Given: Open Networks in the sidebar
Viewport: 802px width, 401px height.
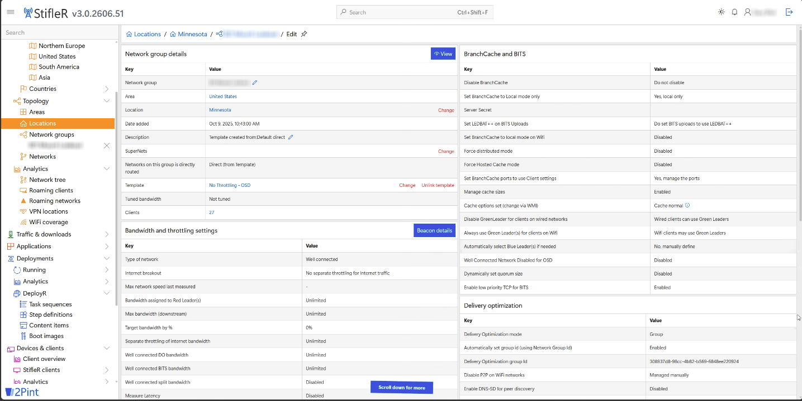Looking at the screenshot, I should [x=42, y=157].
